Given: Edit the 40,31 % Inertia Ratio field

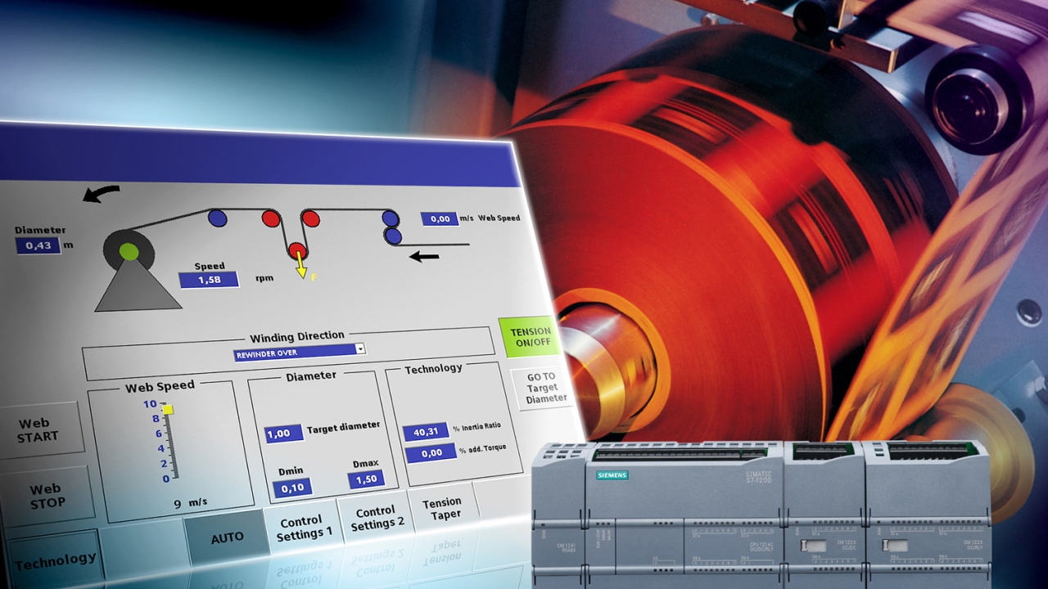Looking at the screenshot, I should (x=426, y=432).
